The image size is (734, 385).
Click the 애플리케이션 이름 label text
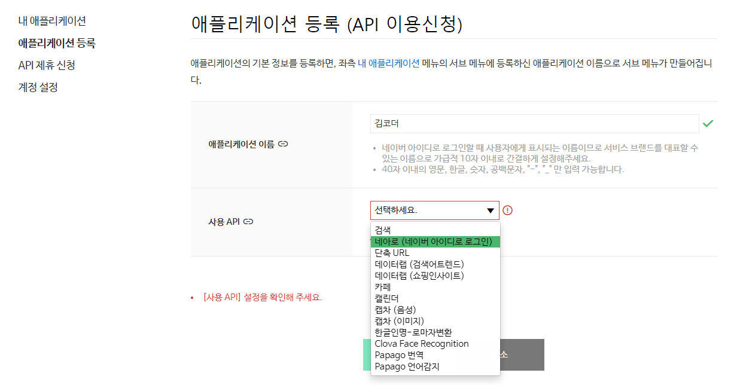(241, 144)
